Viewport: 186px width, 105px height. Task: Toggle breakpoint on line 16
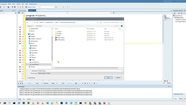pos(20,50)
